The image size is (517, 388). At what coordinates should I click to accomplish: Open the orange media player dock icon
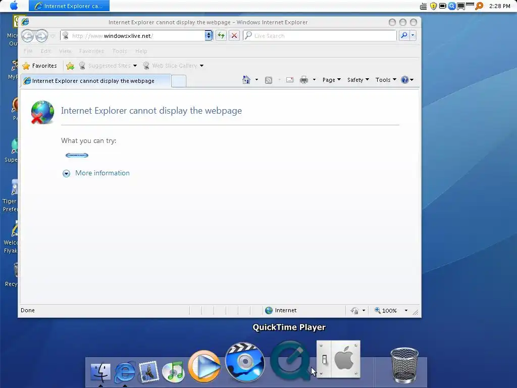click(204, 366)
